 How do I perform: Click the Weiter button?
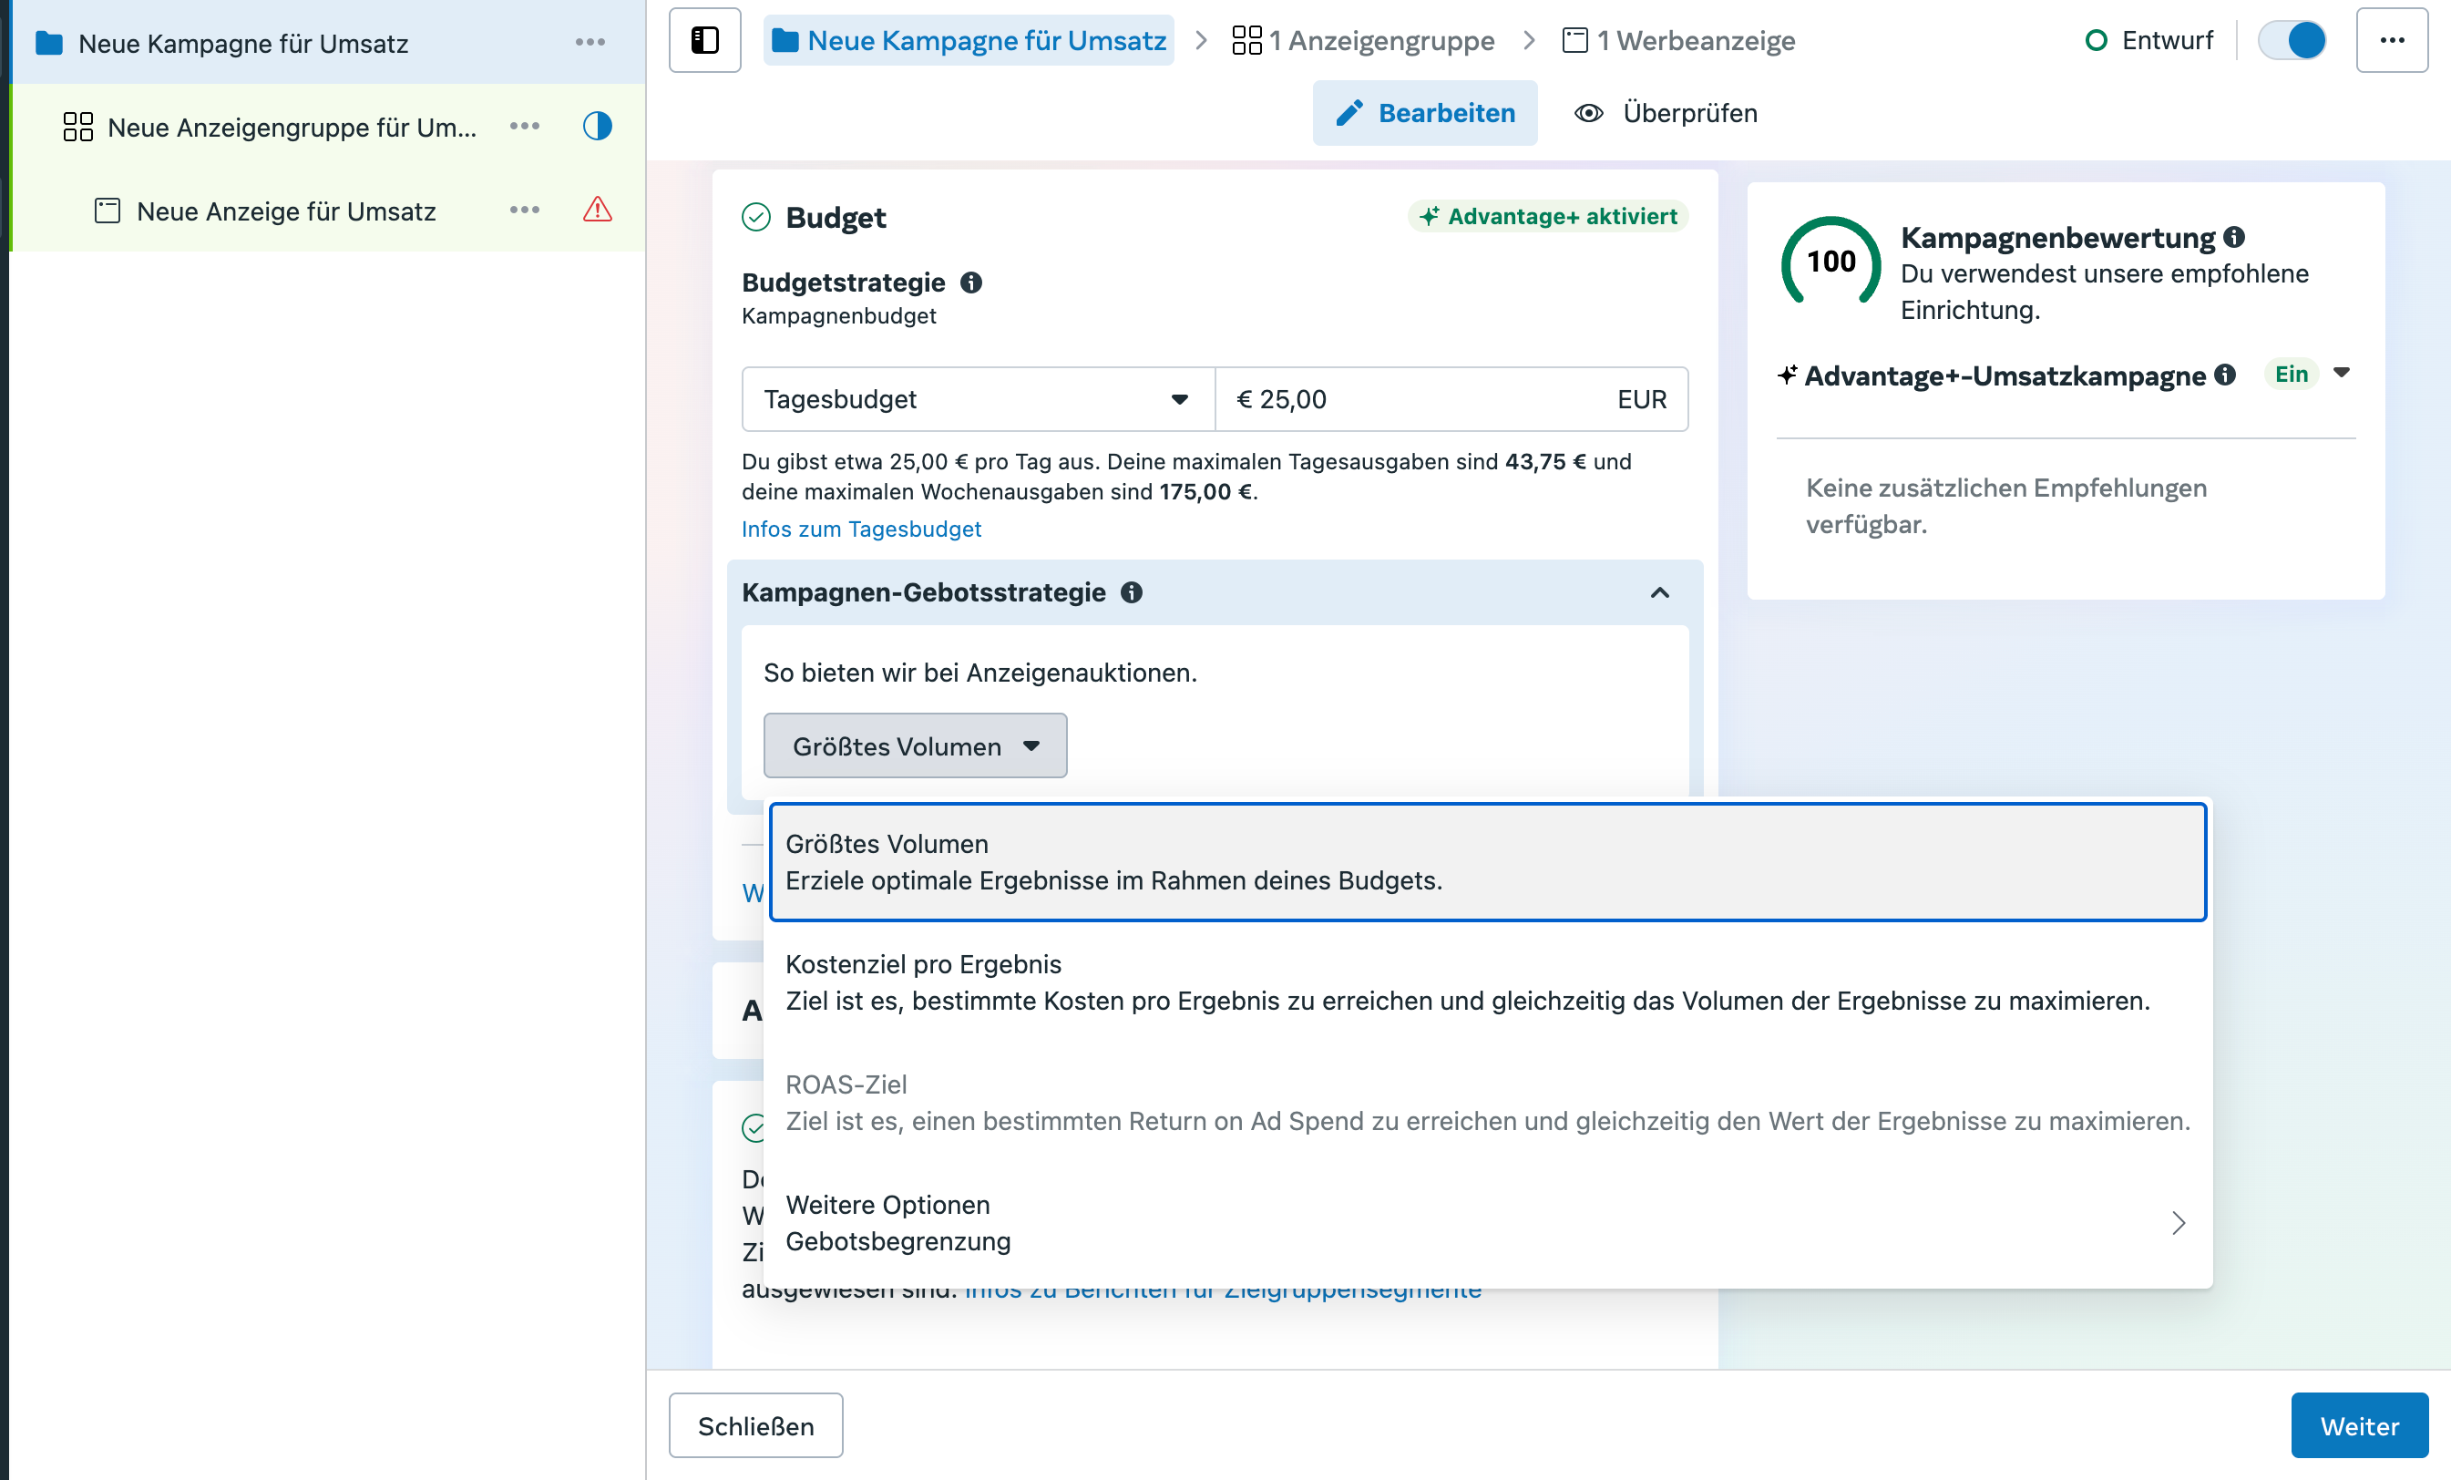(2360, 1425)
